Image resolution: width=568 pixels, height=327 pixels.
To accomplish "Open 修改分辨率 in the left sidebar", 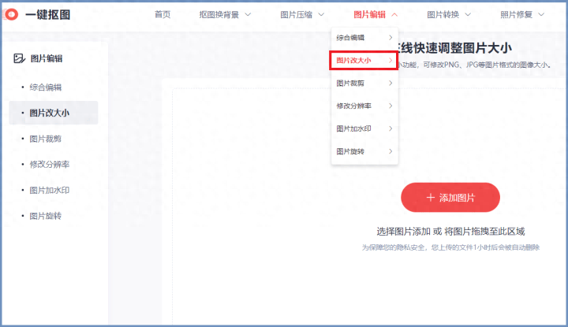I will (x=49, y=165).
